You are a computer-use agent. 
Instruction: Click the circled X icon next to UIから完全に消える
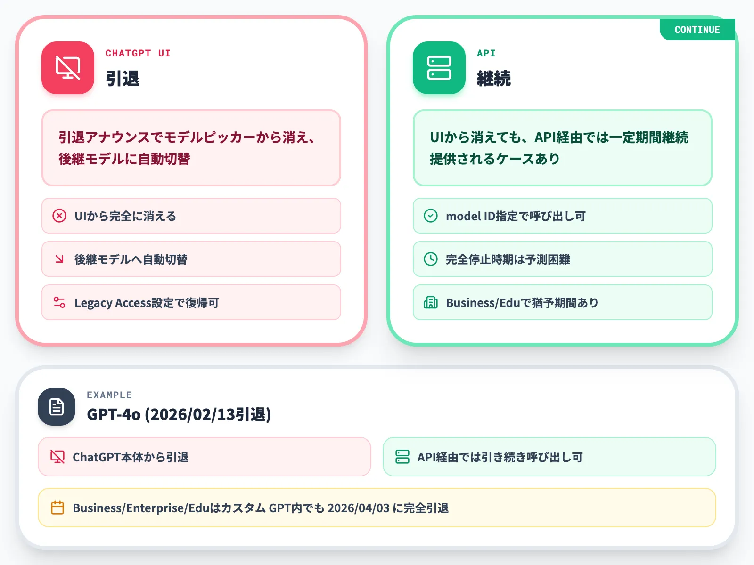59,216
